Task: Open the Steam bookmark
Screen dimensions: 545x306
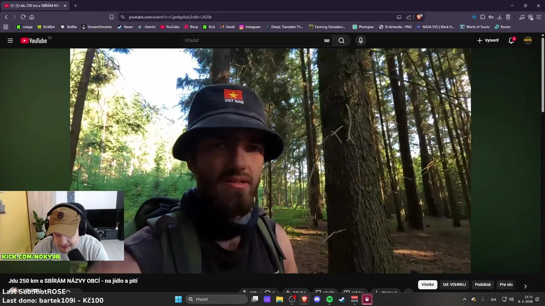Action: tap(125, 27)
